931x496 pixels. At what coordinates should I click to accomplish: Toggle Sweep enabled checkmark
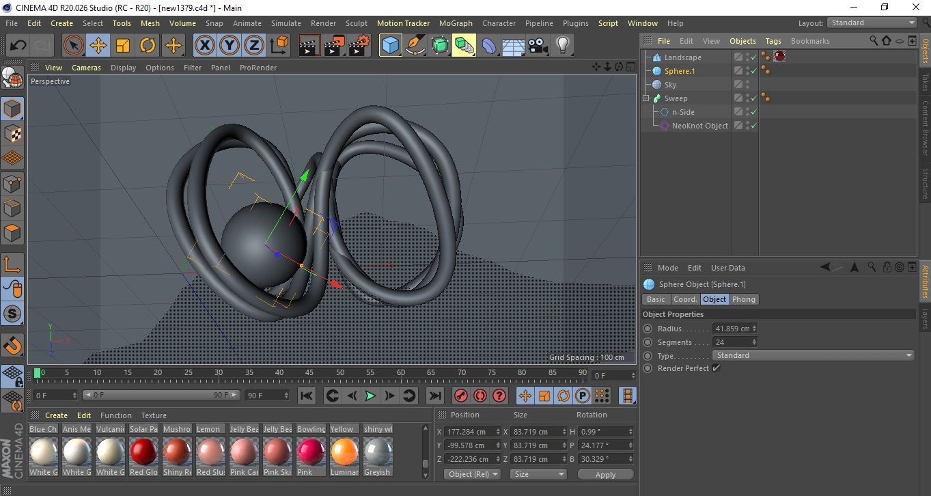pos(753,98)
